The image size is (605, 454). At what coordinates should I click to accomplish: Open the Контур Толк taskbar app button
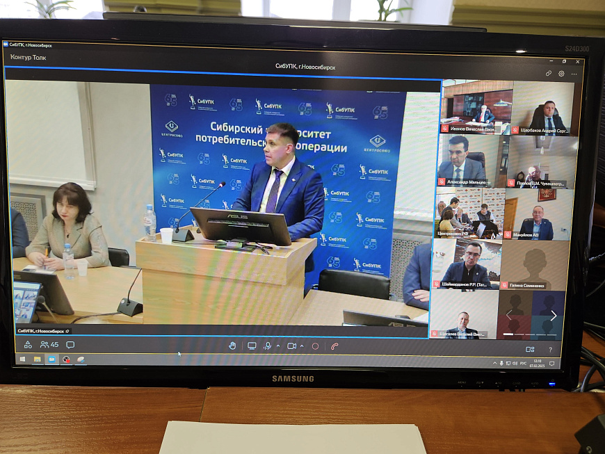[x=51, y=359]
